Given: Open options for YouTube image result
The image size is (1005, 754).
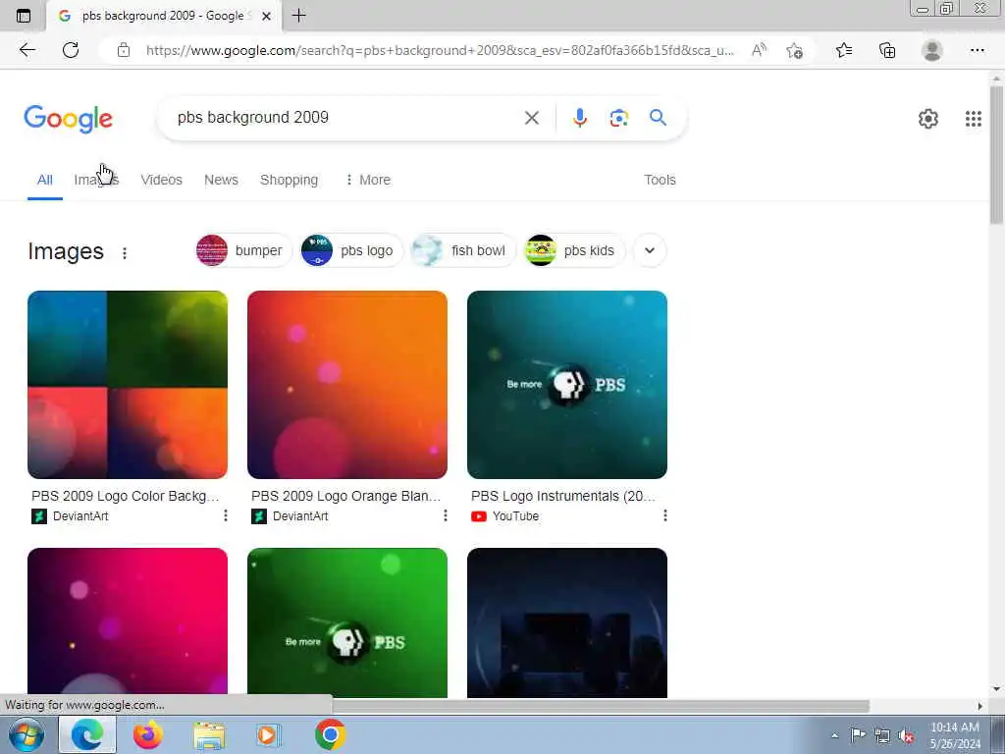Looking at the screenshot, I should (x=665, y=515).
